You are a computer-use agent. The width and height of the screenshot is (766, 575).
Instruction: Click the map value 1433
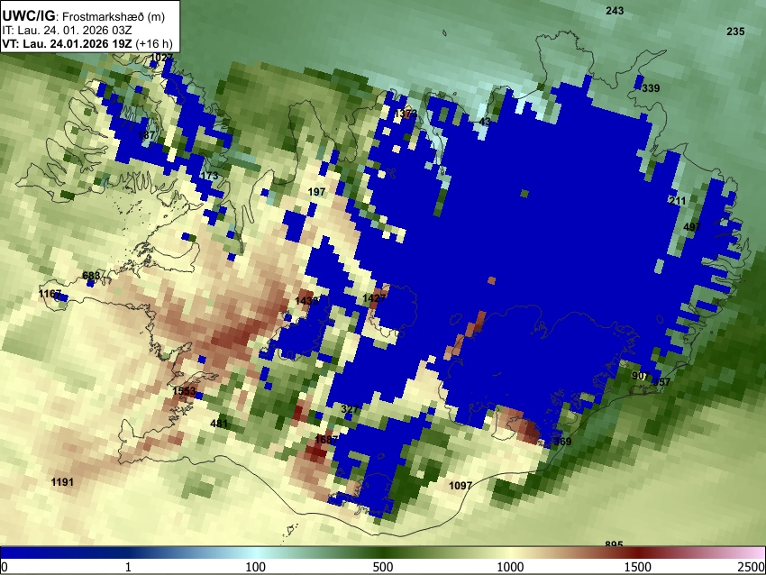(306, 300)
